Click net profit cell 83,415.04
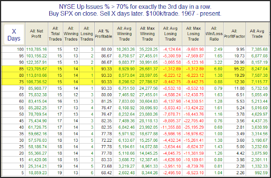271x178 pixels. (x=37, y=101)
